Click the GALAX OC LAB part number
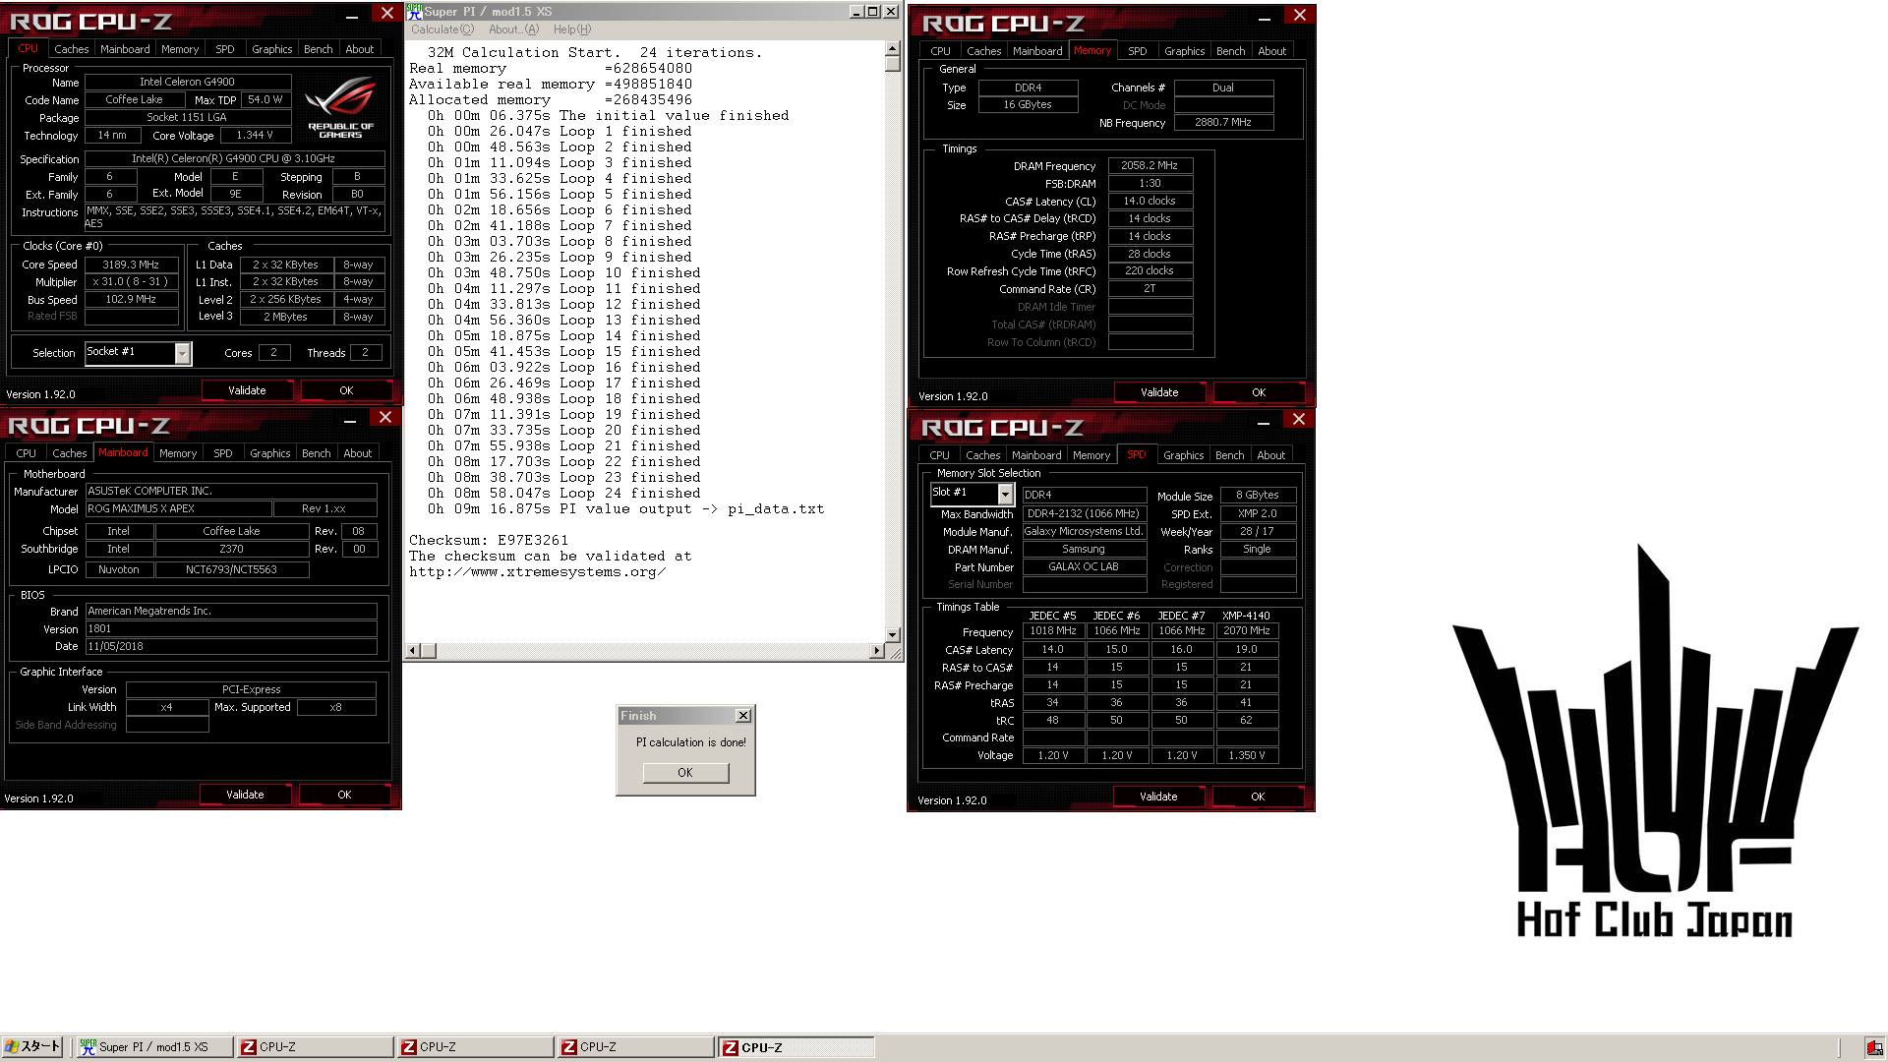This screenshot has width=1888, height=1062. click(1084, 566)
